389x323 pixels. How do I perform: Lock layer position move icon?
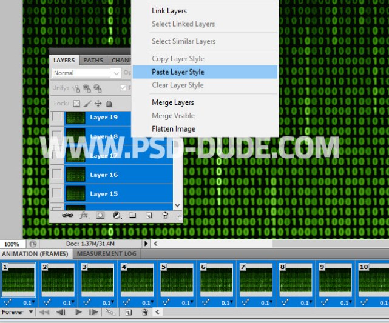pyautogui.click(x=98, y=103)
